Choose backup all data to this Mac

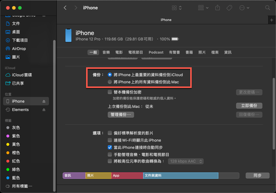(x=110, y=82)
